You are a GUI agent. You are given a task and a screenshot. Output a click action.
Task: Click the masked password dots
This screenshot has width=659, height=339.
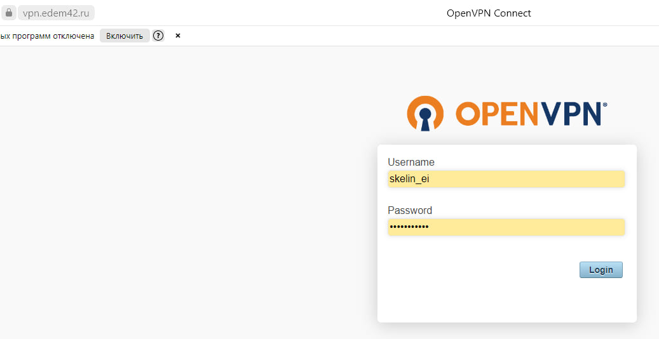point(409,227)
